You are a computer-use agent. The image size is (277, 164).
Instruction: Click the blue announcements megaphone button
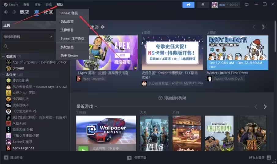coord(188,5)
